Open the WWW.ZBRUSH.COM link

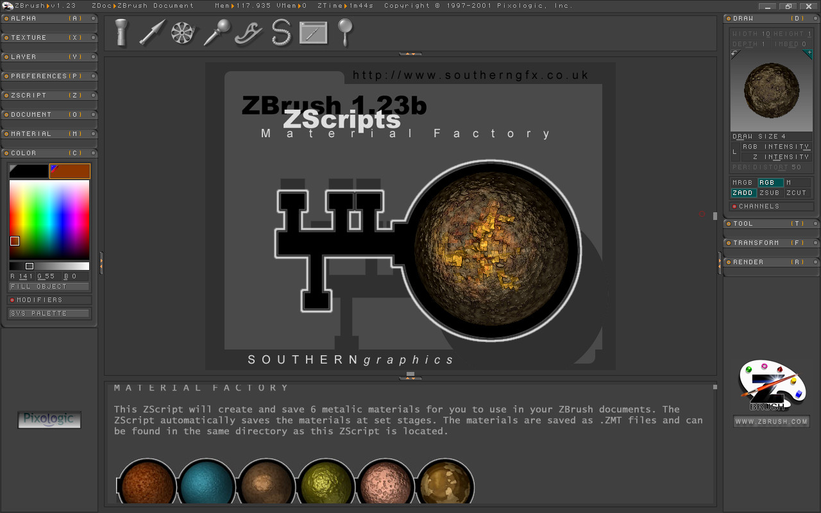(772, 422)
